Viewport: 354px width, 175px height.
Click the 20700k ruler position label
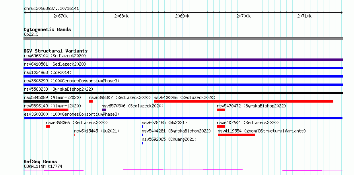click(243, 16)
